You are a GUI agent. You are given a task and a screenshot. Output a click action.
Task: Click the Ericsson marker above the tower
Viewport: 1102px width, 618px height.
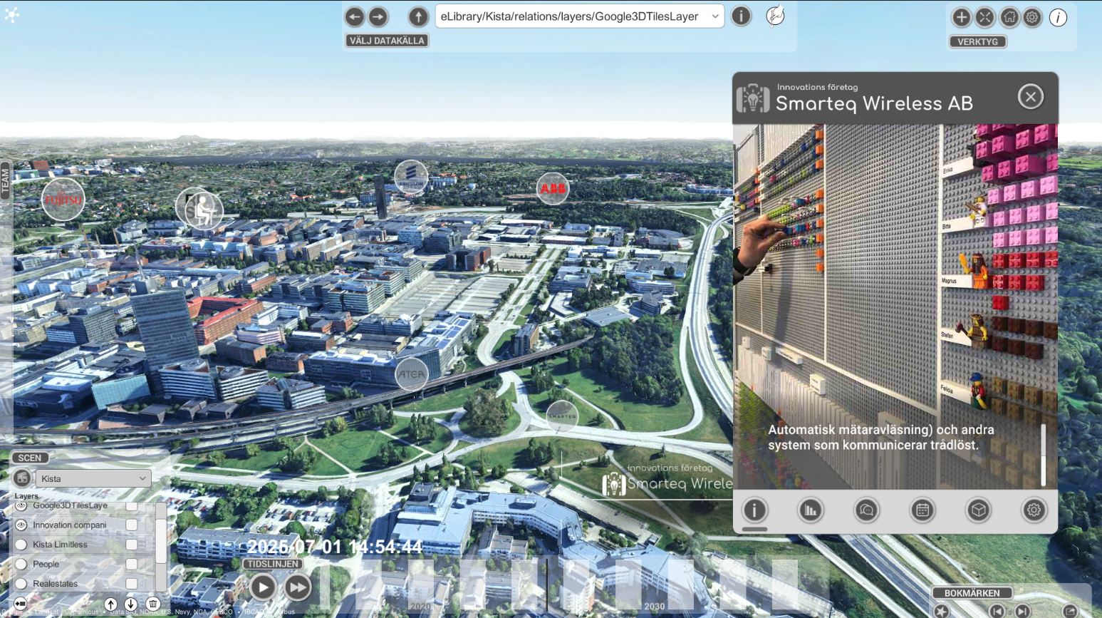(411, 177)
